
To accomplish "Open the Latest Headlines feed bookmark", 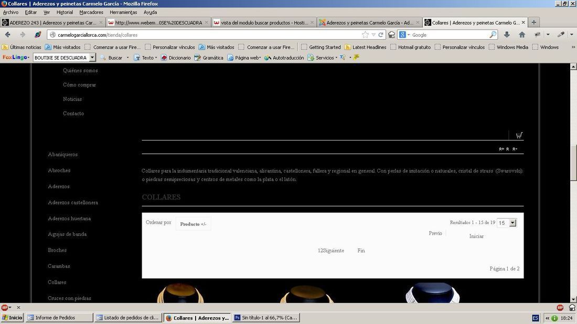I will pos(366,47).
